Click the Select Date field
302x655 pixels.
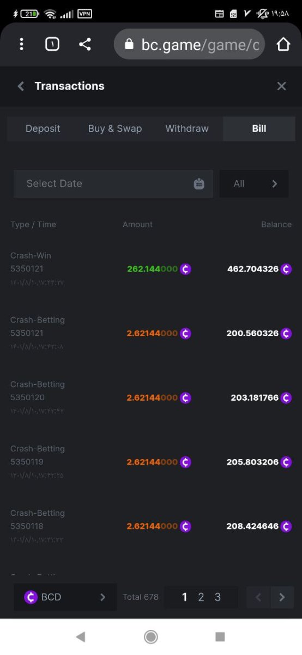[x=113, y=184]
